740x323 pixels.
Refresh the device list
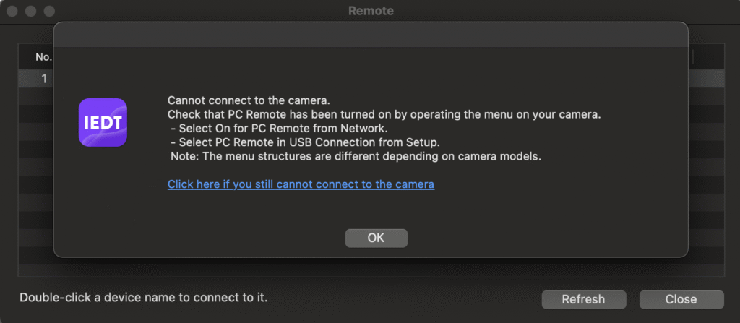coord(584,299)
